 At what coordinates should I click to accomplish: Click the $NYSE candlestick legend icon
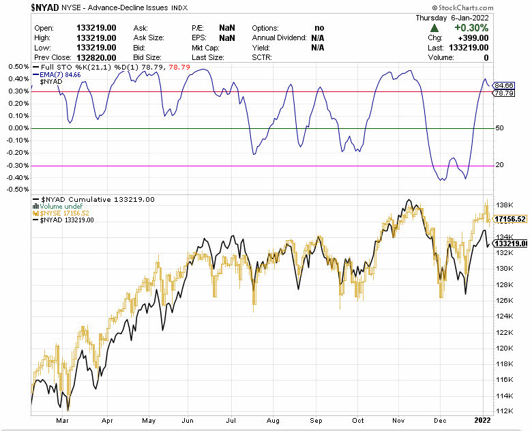tap(34, 213)
